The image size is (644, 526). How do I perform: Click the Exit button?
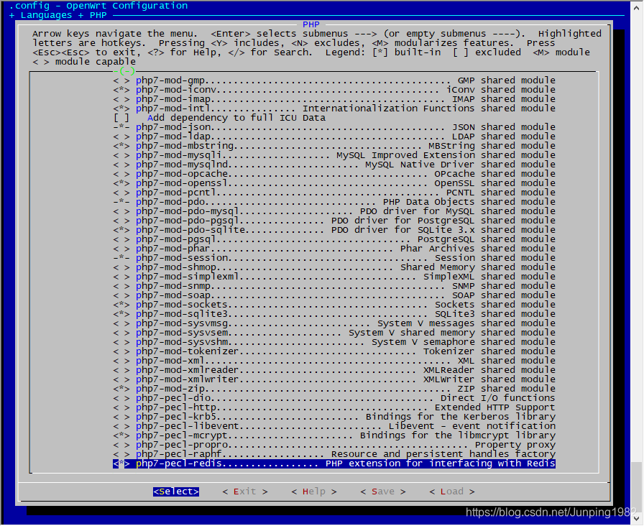[245, 492]
